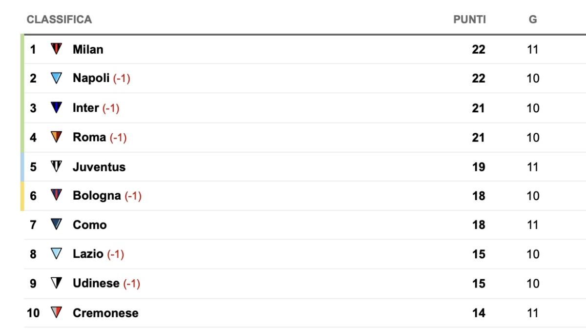The image size is (586, 329).
Task: Click the Como team crest icon
Action: coord(57,225)
